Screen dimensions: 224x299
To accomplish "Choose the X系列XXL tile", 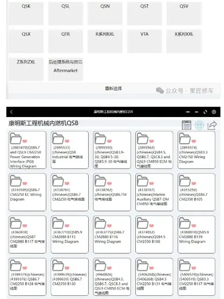I will pos(184,41).
